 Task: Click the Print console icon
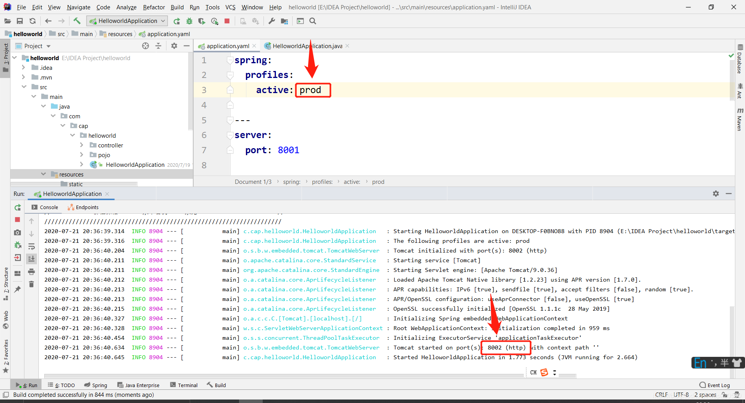(31, 272)
